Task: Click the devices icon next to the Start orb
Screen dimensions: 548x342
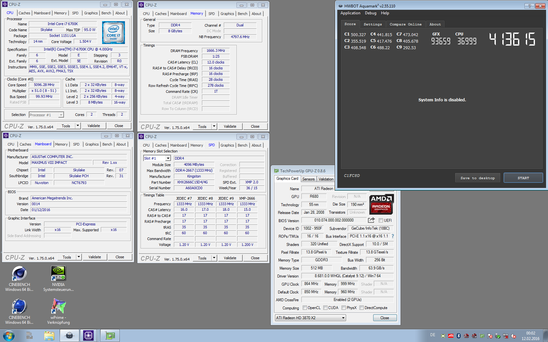Action: pyautogui.click(x=29, y=335)
